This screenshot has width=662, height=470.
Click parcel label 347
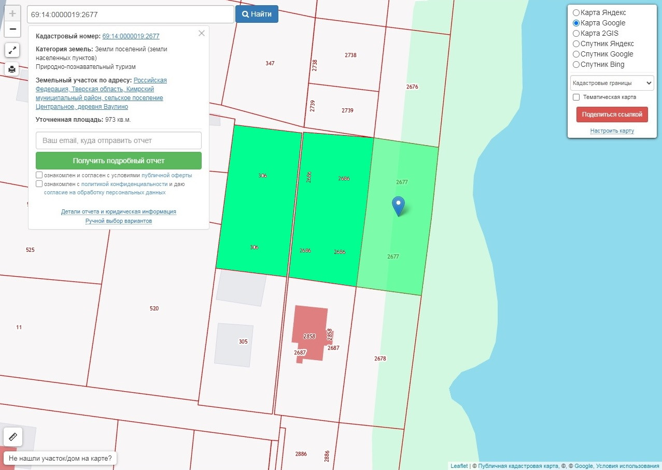tap(270, 63)
